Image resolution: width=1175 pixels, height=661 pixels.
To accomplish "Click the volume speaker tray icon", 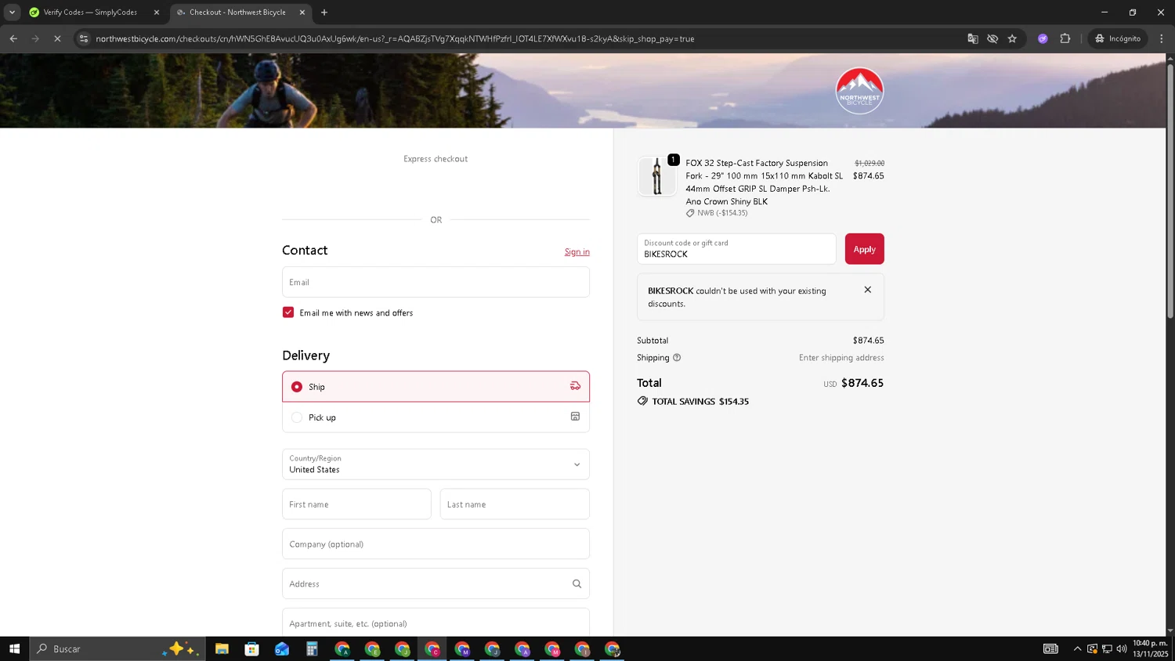I will coord(1122,648).
